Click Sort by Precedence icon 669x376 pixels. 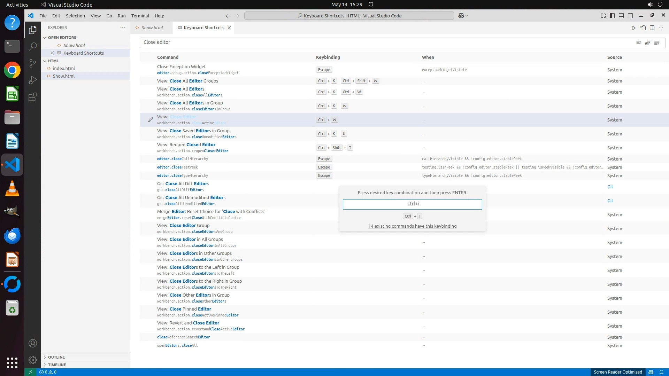[648, 42]
